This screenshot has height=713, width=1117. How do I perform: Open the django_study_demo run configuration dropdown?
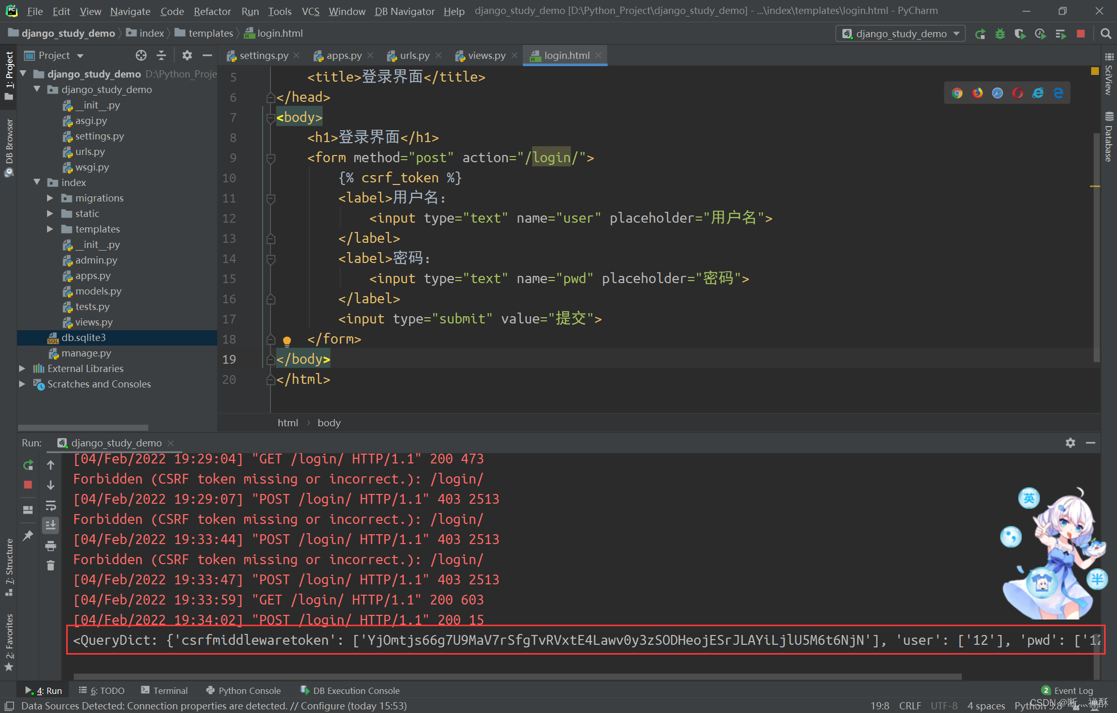coord(900,34)
